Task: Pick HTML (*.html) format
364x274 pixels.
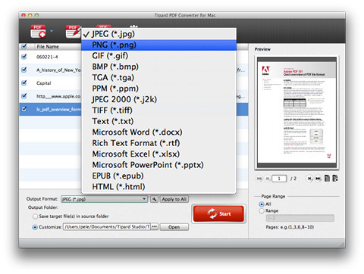Action: 158,187
